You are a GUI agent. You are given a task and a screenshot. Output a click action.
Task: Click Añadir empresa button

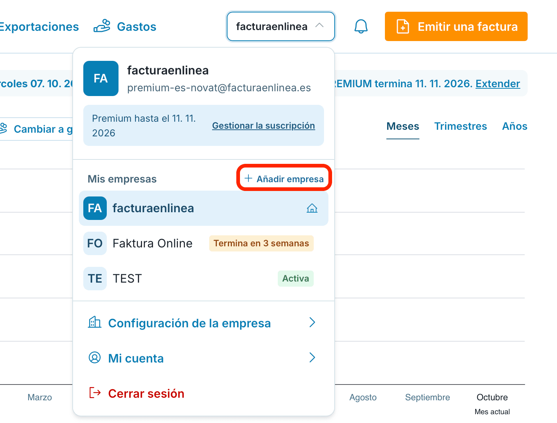coord(284,179)
